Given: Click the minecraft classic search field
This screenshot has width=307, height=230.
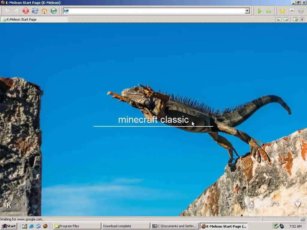Looking at the screenshot, I should (153, 120).
